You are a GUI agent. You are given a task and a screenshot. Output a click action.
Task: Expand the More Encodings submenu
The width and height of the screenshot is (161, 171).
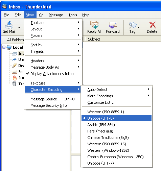point(117,96)
